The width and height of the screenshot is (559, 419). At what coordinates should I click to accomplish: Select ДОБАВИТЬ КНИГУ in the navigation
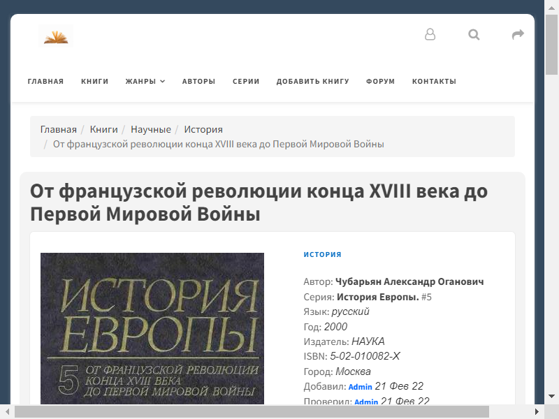pos(312,81)
